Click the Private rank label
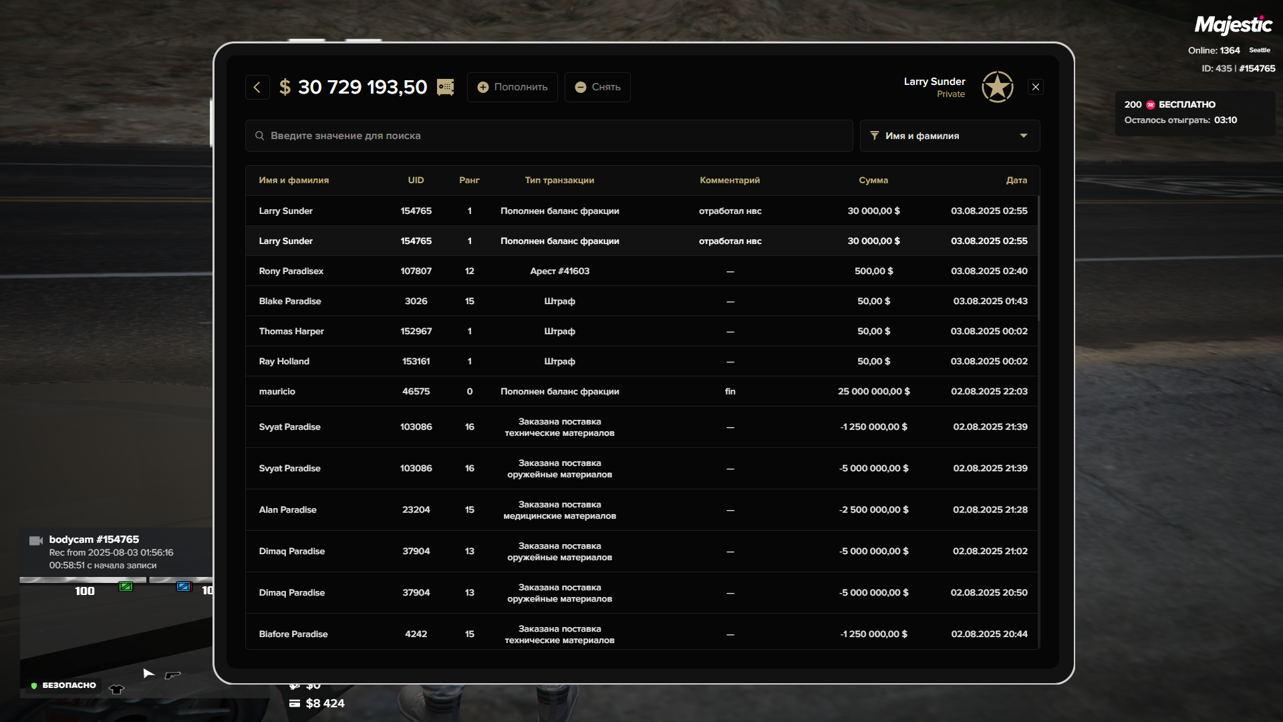This screenshot has height=722, width=1283. 951,94
